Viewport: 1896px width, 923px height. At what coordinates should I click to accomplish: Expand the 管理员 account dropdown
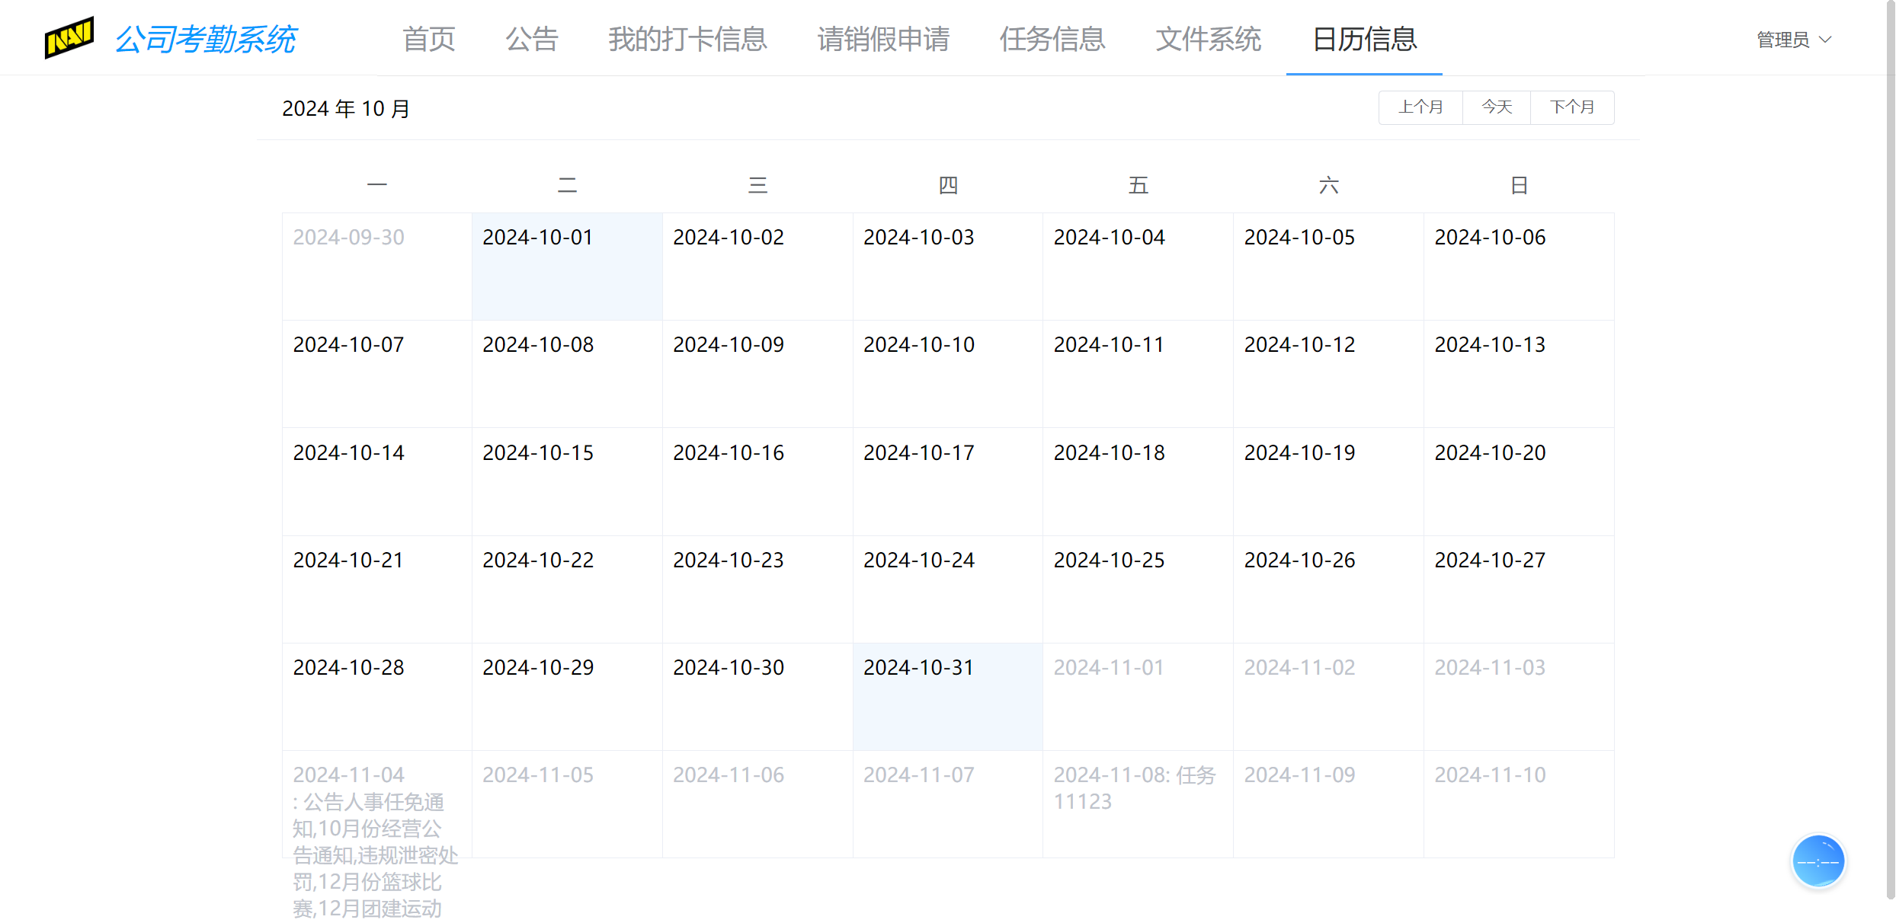click(x=1792, y=40)
